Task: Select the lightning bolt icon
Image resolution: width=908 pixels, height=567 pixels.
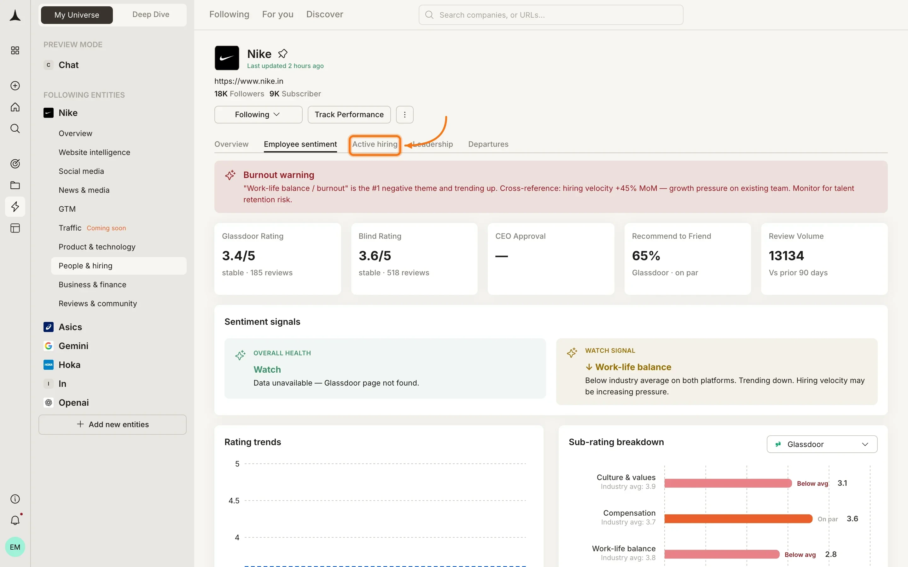Action: [15, 206]
